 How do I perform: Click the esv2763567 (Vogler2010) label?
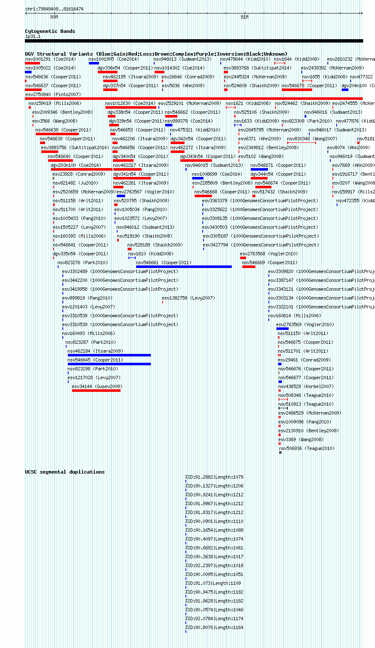[145, 192]
